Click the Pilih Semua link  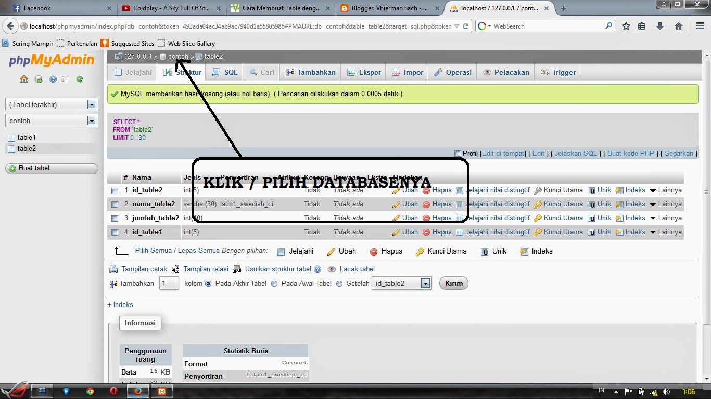pyautogui.click(x=149, y=251)
